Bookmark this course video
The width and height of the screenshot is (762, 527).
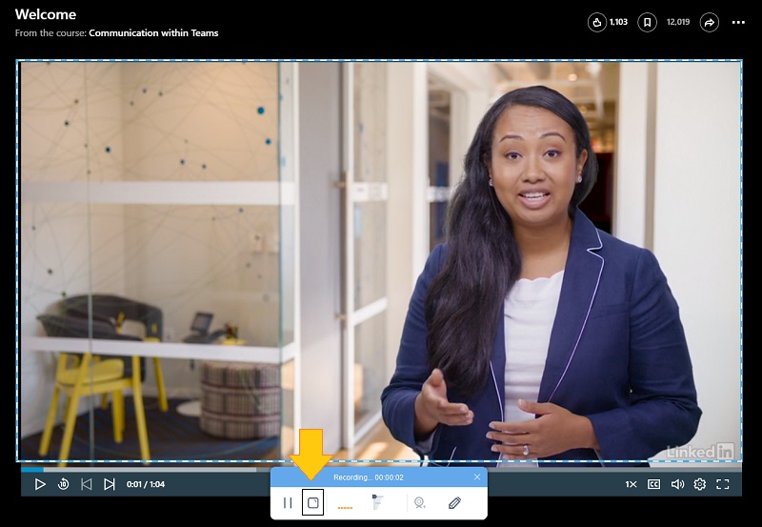647,22
